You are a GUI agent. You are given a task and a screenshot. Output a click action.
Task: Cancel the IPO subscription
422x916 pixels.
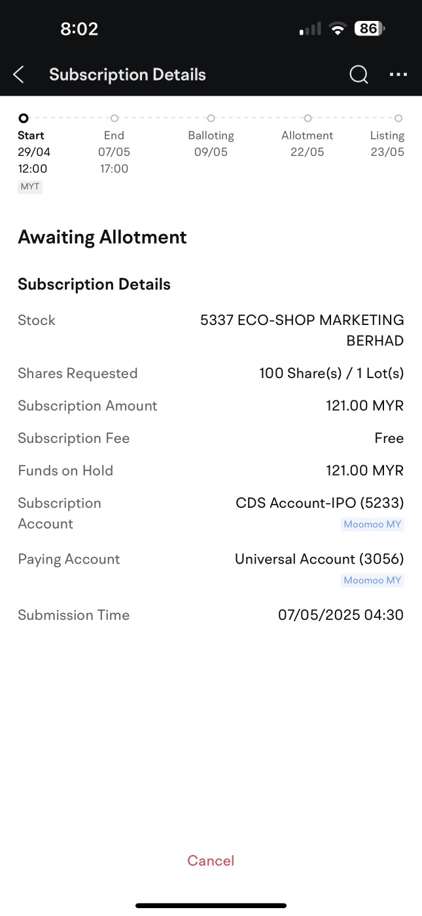pos(211,860)
